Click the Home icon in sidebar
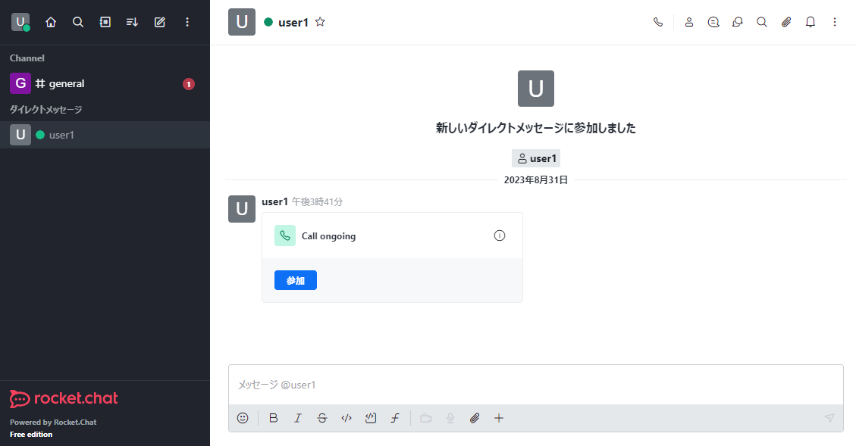Image resolution: width=856 pixels, height=446 pixels. 51,22
